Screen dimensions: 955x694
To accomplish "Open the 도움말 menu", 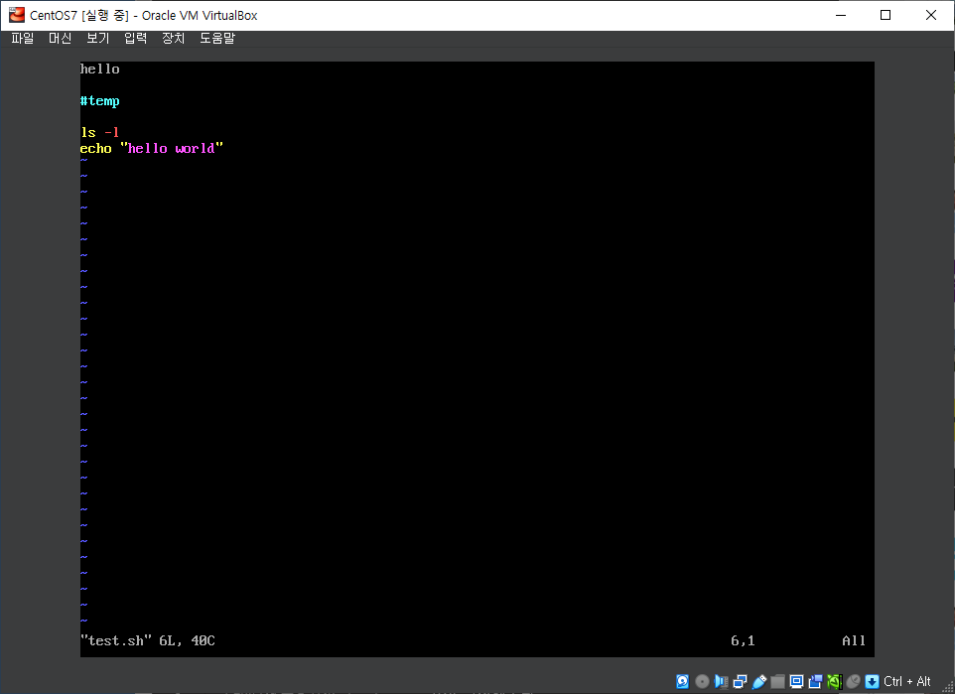I will 216,38.
